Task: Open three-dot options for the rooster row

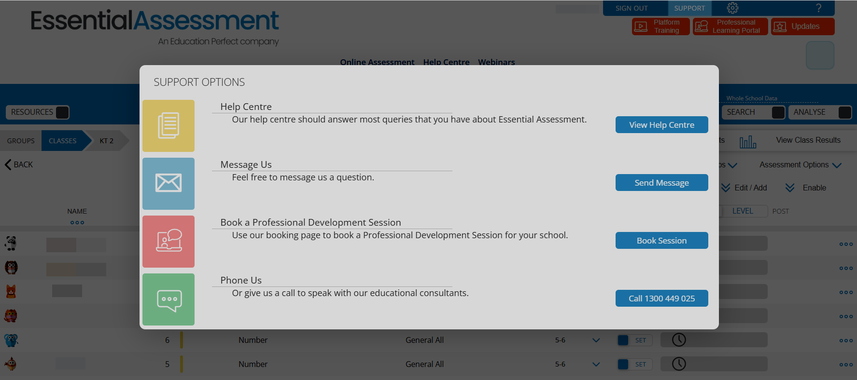Action: tap(846, 365)
